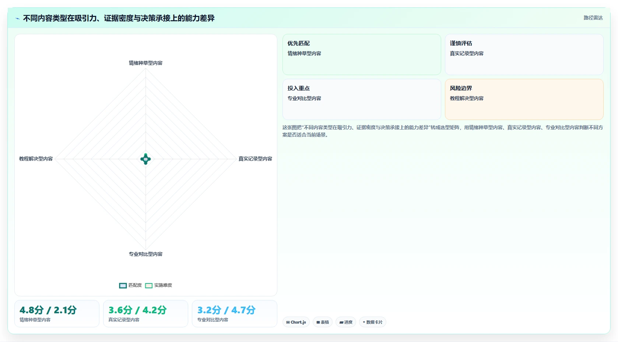Click the description paragraph starting 这张图把

tap(443, 131)
